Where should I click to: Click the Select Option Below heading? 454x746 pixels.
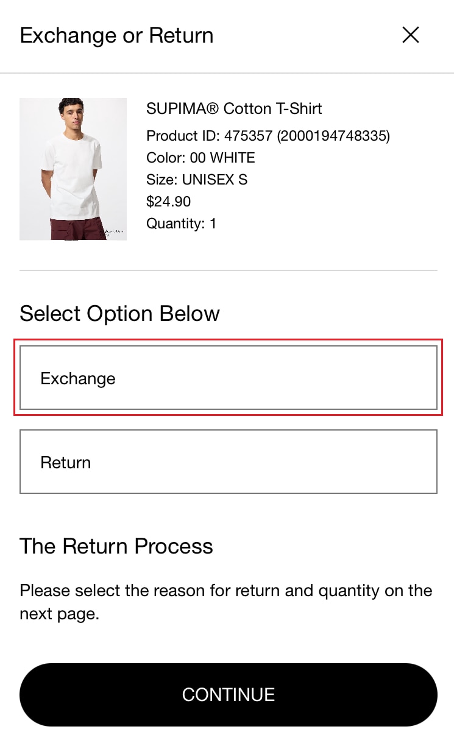(x=119, y=314)
